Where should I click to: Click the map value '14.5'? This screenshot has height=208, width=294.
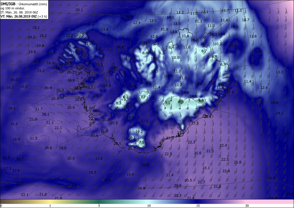tap(193, 97)
